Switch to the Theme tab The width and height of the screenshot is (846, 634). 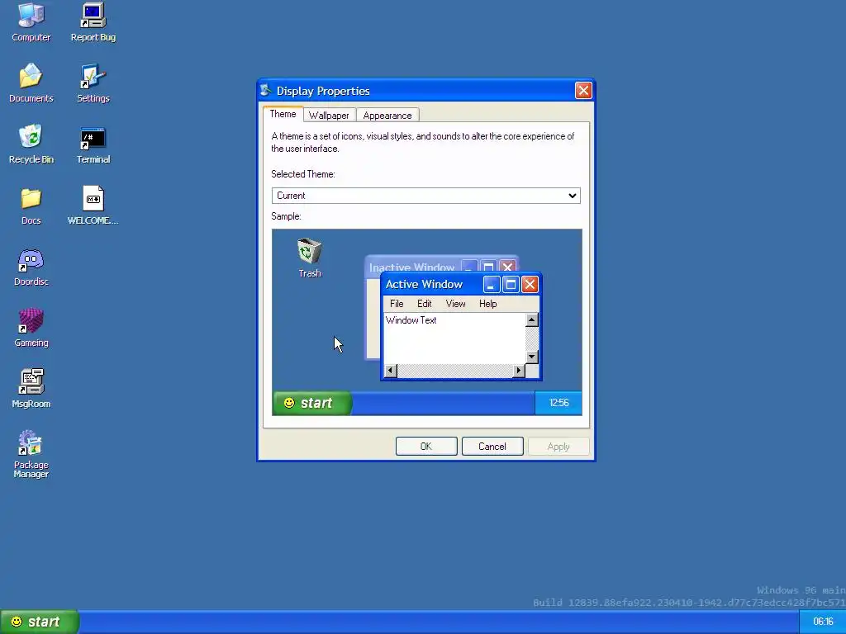(x=283, y=114)
